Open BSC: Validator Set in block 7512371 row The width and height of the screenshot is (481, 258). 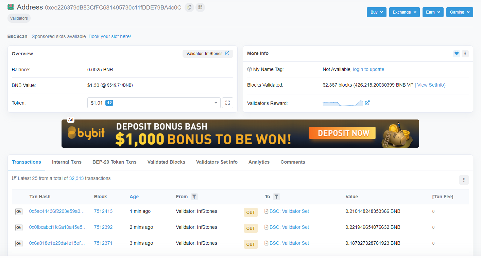pos(289,243)
